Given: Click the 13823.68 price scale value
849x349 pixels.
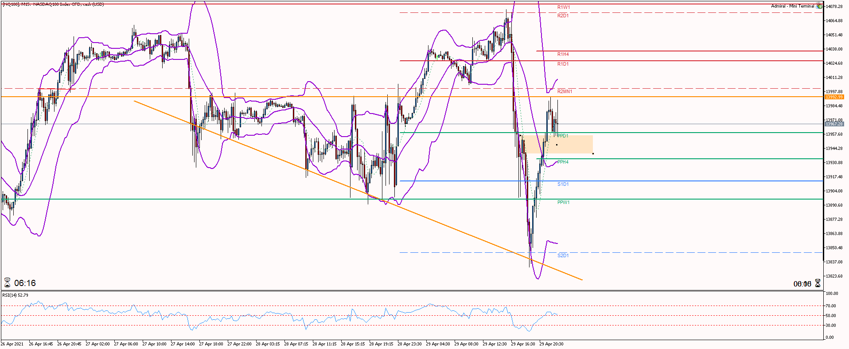Looking at the screenshot, I should click(x=834, y=276).
